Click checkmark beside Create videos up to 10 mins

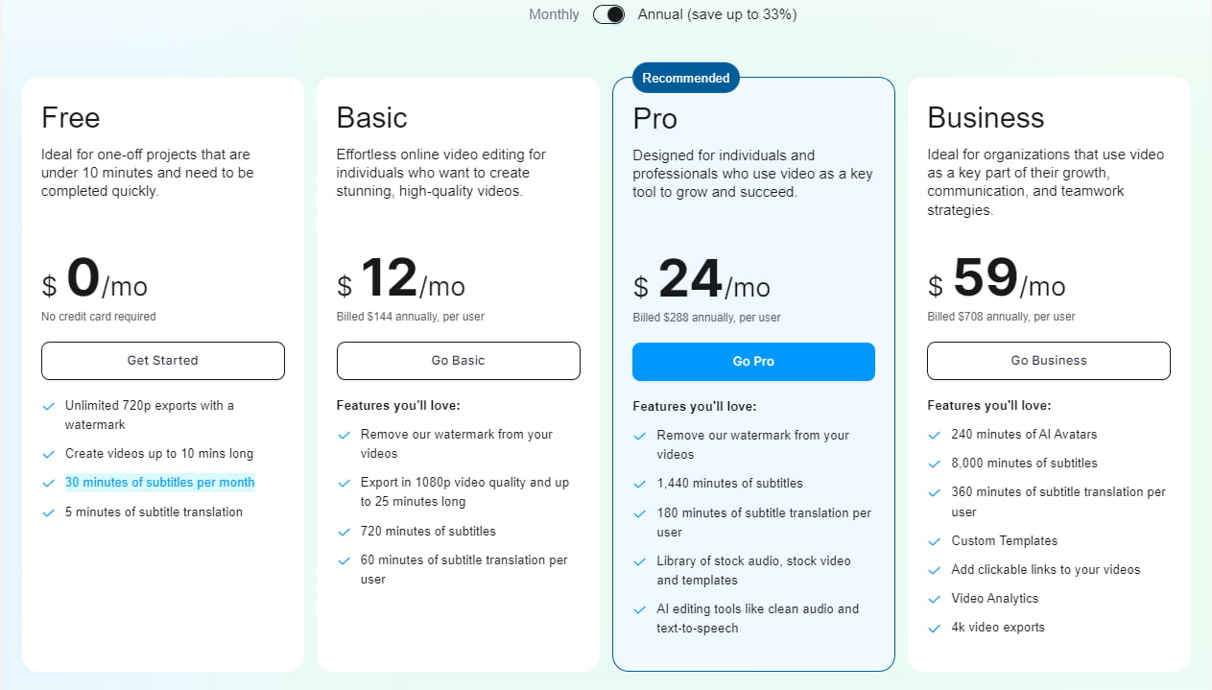click(x=48, y=455)
